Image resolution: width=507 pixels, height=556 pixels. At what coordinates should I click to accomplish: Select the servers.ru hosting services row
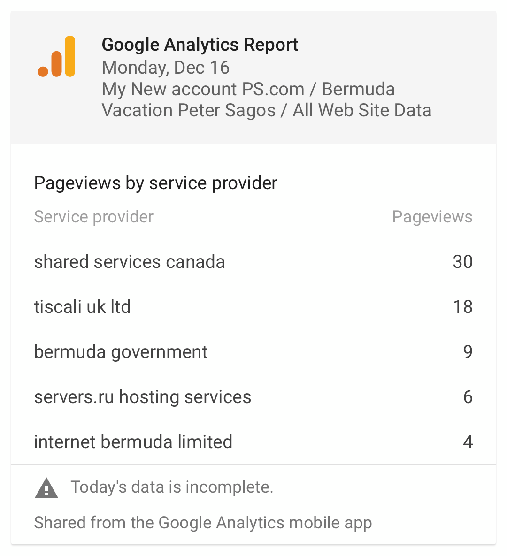[253, 397]
